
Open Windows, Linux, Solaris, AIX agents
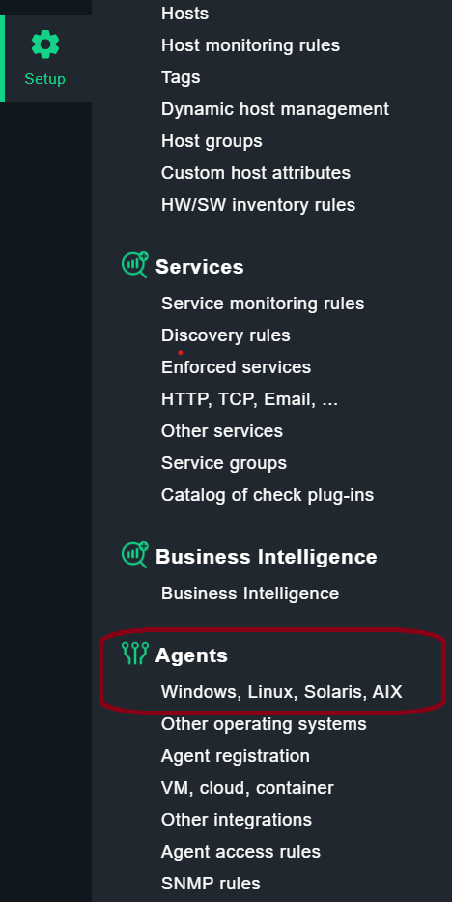coord(282,692)
